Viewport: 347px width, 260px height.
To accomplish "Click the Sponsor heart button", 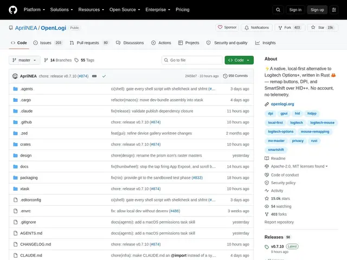I will coord(227,28).
